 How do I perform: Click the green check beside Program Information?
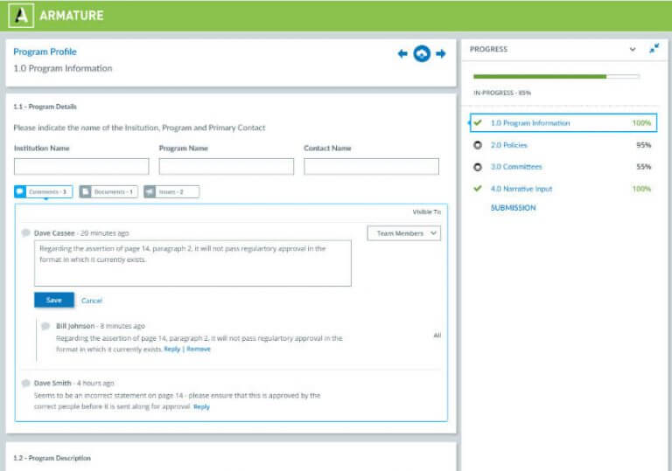tap(478, 123)
